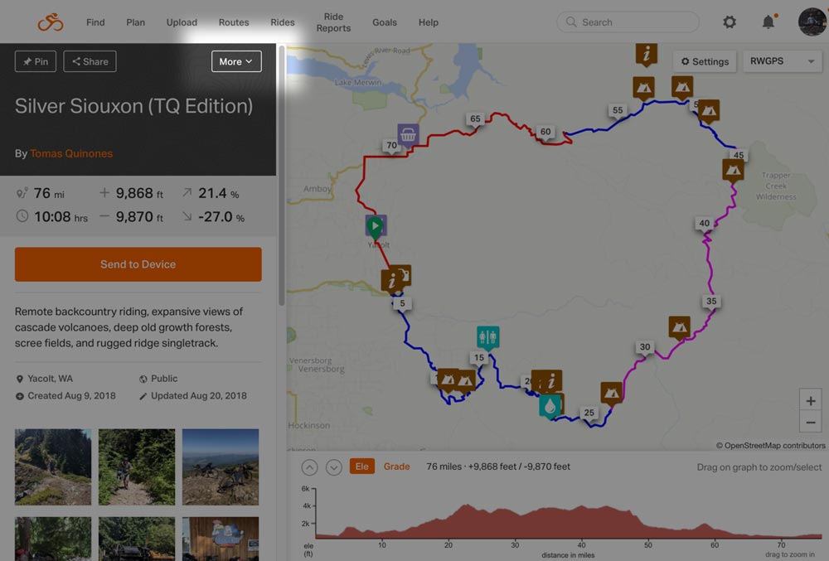
Task: Click the down arrow on elevation panel
Action: tap(333, 467)
